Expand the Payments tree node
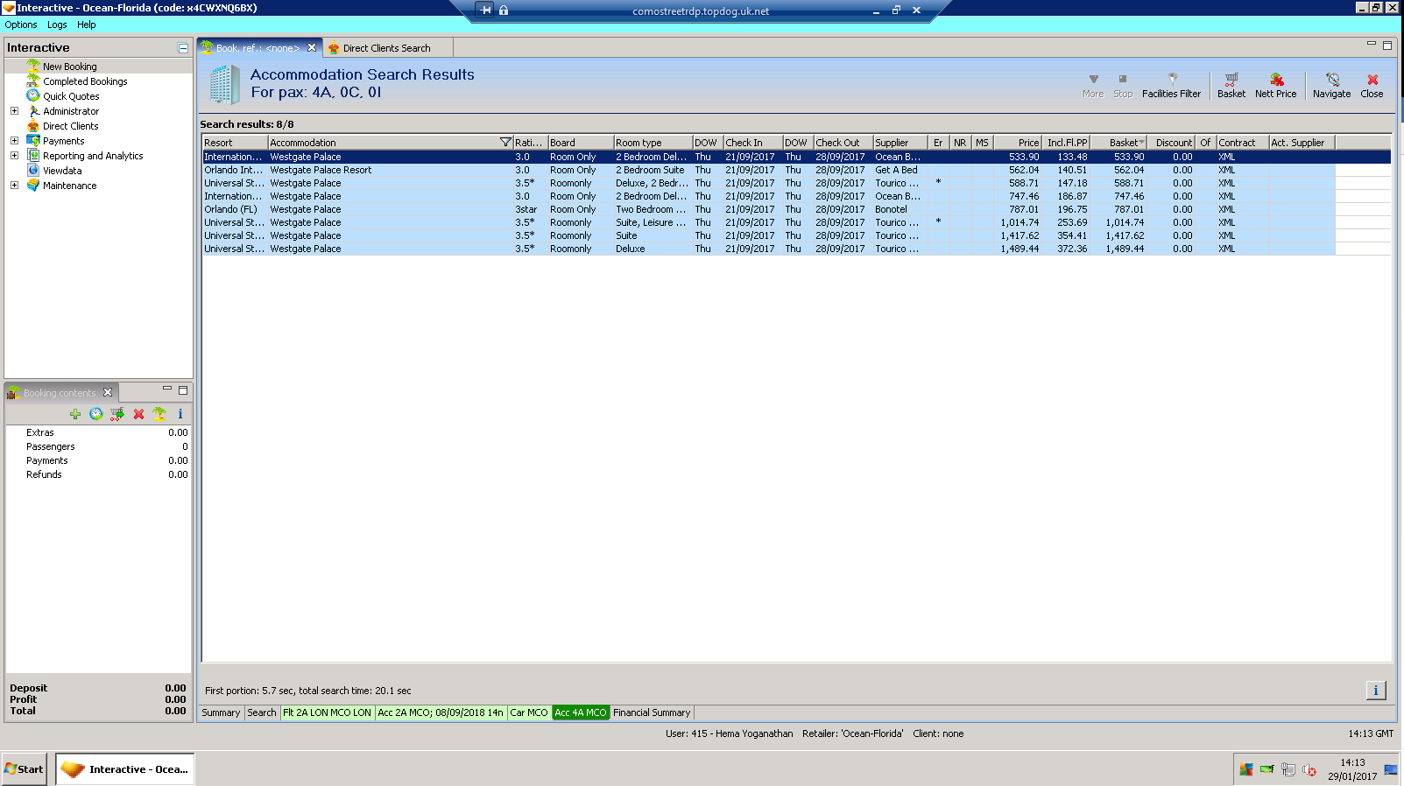The width and height of the screenshot is (1404, 786). [x=14, y=141]
